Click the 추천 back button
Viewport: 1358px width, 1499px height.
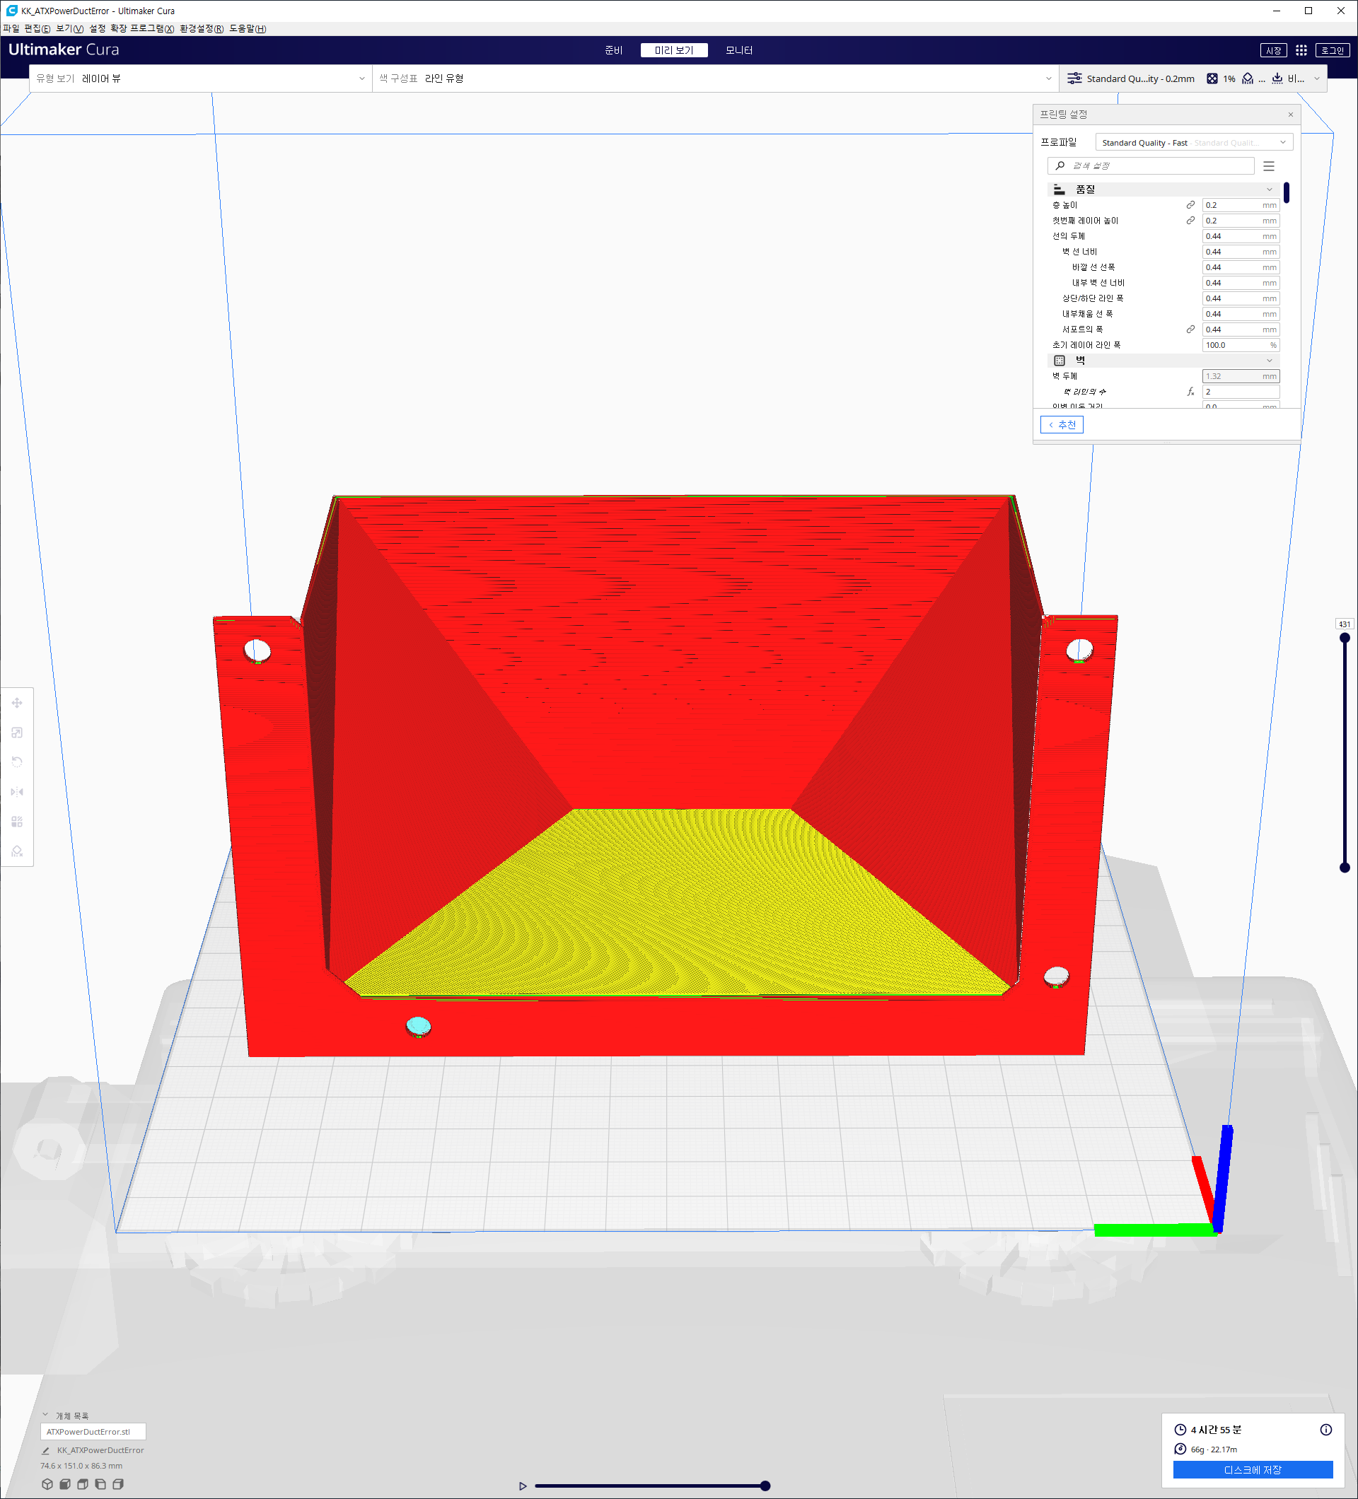1061,424
